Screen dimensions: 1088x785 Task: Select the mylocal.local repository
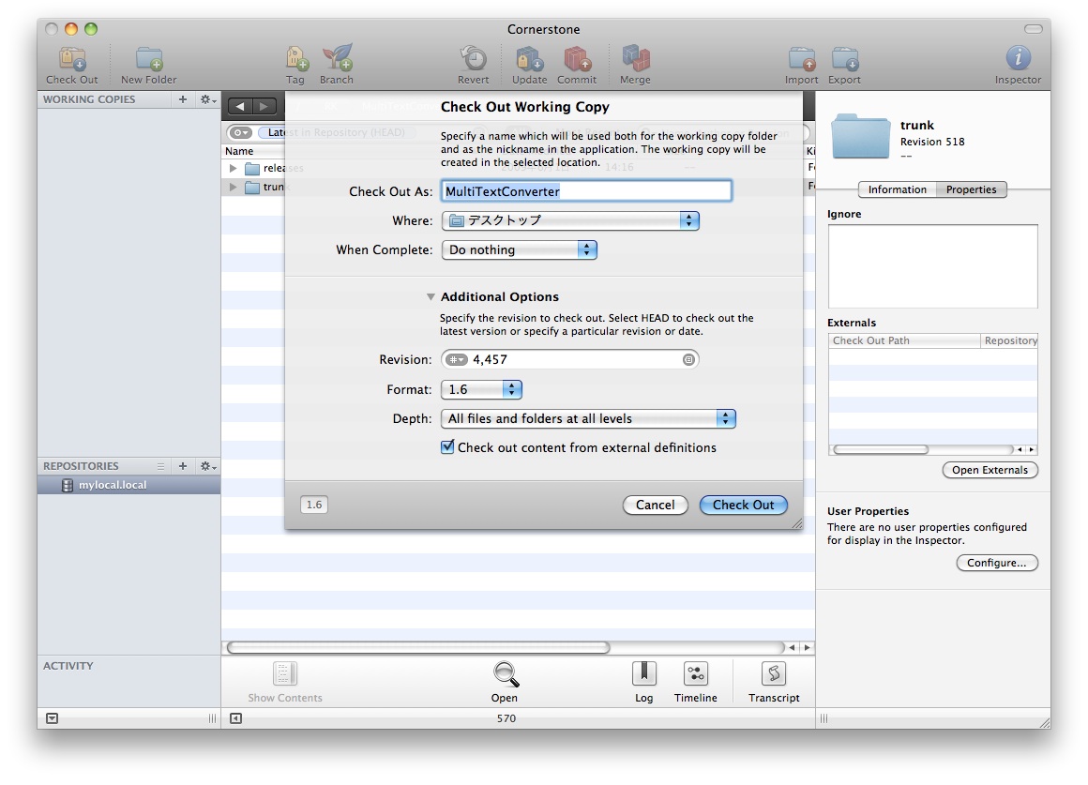tap(129, 485)
